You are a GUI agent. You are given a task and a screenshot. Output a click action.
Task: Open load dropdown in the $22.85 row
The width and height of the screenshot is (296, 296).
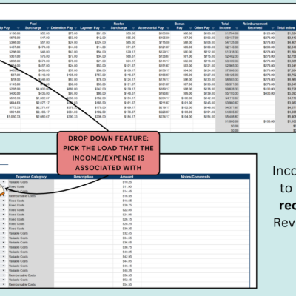[4, 210]
